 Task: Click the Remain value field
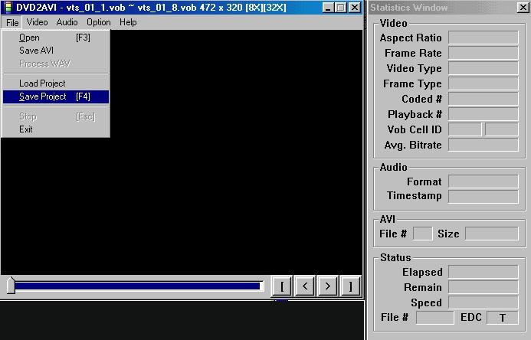pyautogui.click(x=483, y=287)
